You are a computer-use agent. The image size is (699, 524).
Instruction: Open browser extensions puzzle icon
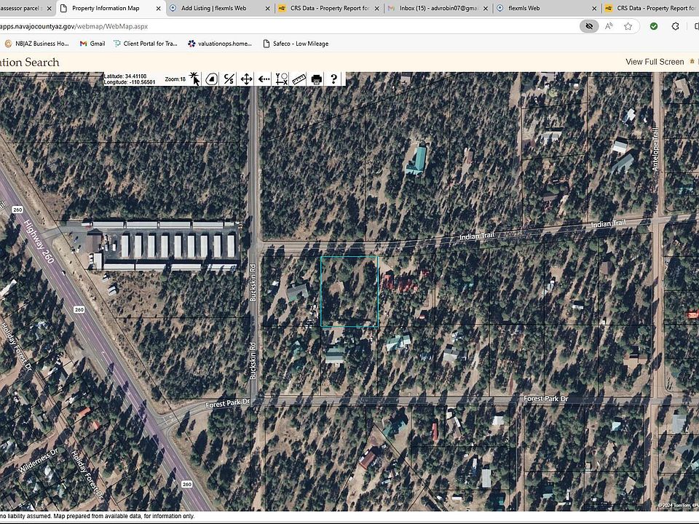pyautogui.click(x=675, y=26)
